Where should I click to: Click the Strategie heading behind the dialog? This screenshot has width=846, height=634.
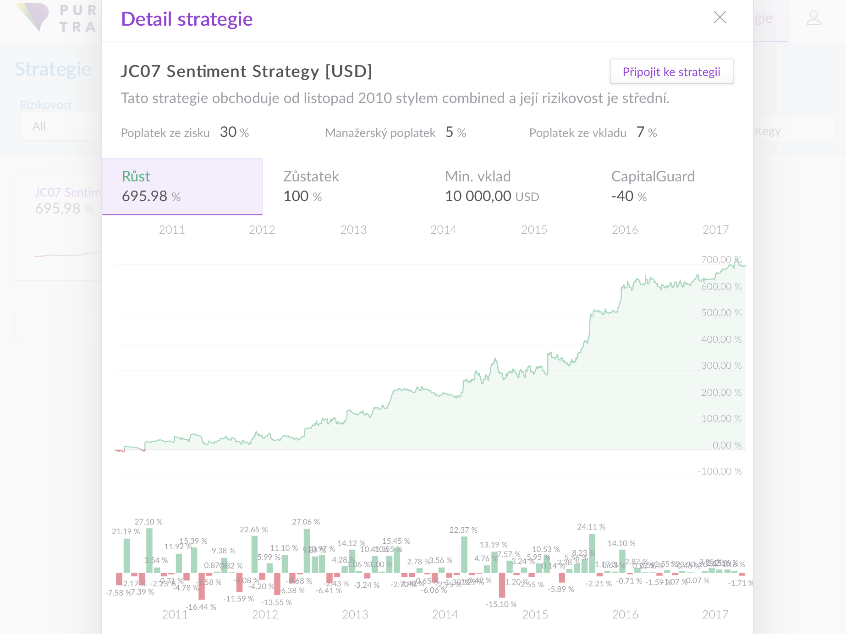tap(53, 69)
